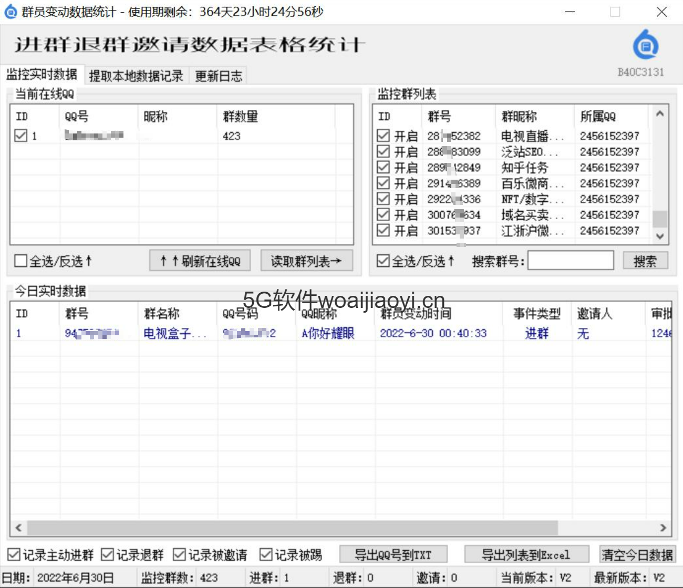Click the date 2022年6月30日 in status bar

coord(75,577)
